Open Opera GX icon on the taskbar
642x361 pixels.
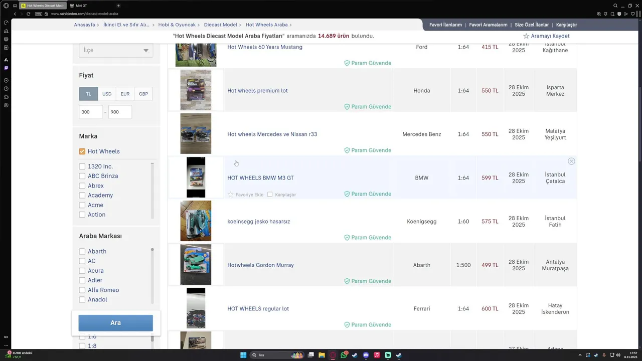[x=333, y=355]
